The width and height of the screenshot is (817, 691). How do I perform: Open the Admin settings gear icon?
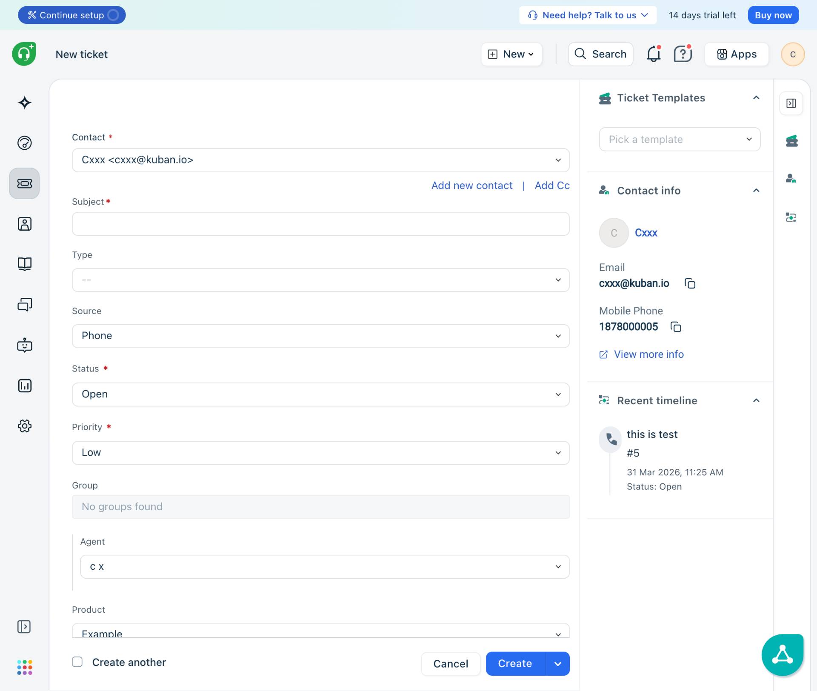(24, 426)
